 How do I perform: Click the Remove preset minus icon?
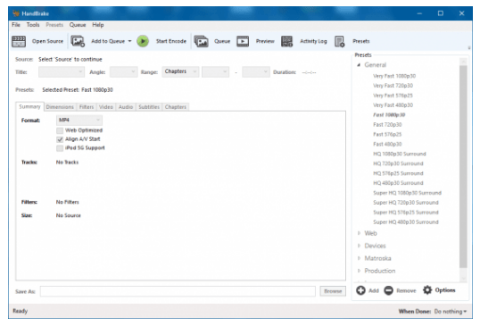tap(388, 290)
